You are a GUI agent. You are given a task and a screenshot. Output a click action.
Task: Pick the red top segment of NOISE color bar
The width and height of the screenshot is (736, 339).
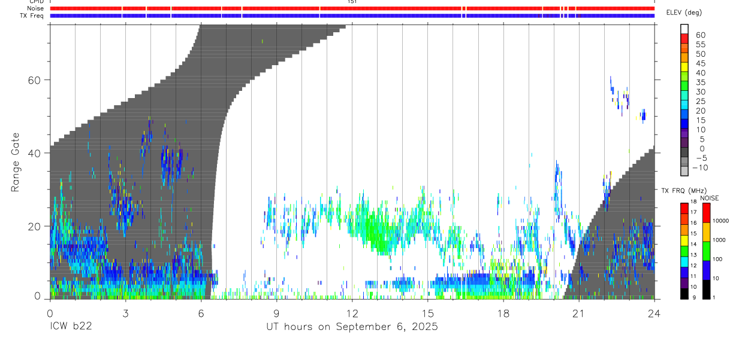pos(706,213)
